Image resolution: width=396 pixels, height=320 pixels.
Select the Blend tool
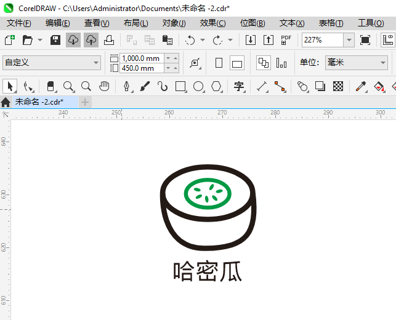[302, 86]
